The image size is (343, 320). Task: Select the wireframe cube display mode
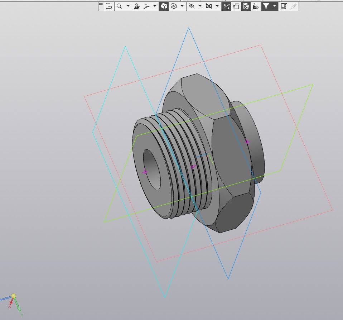(x=174, y=6)
